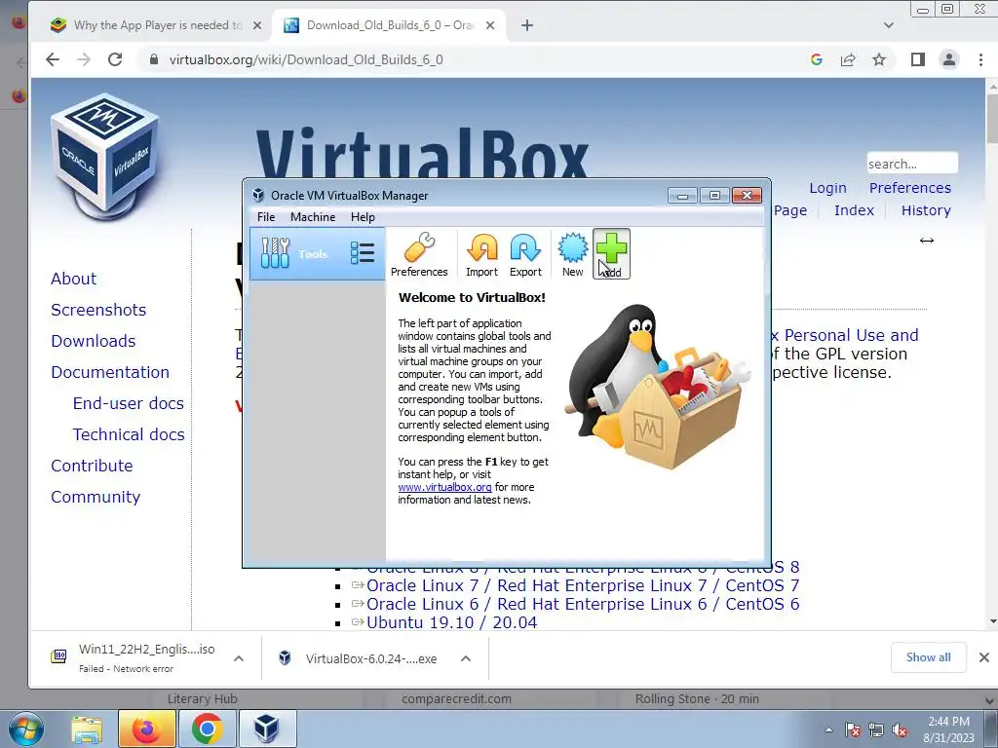Open Oracle Linux 7 / CentOS 7 link
The image size is (998, 748).
click(x=583, y=585)
